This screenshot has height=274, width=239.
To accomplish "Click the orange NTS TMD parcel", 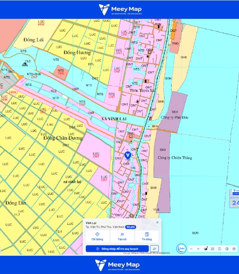I will 61,72.
